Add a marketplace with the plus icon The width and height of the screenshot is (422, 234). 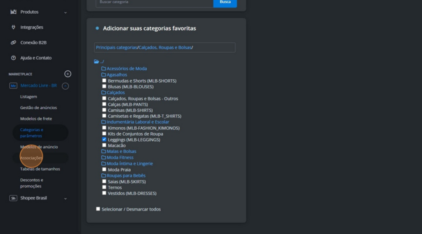[x=68, y=74]
